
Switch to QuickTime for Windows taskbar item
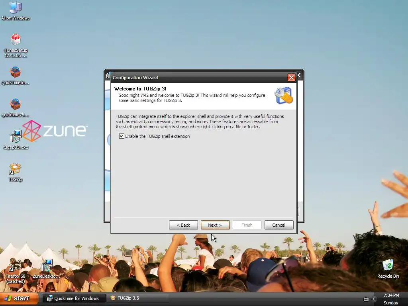74,298
